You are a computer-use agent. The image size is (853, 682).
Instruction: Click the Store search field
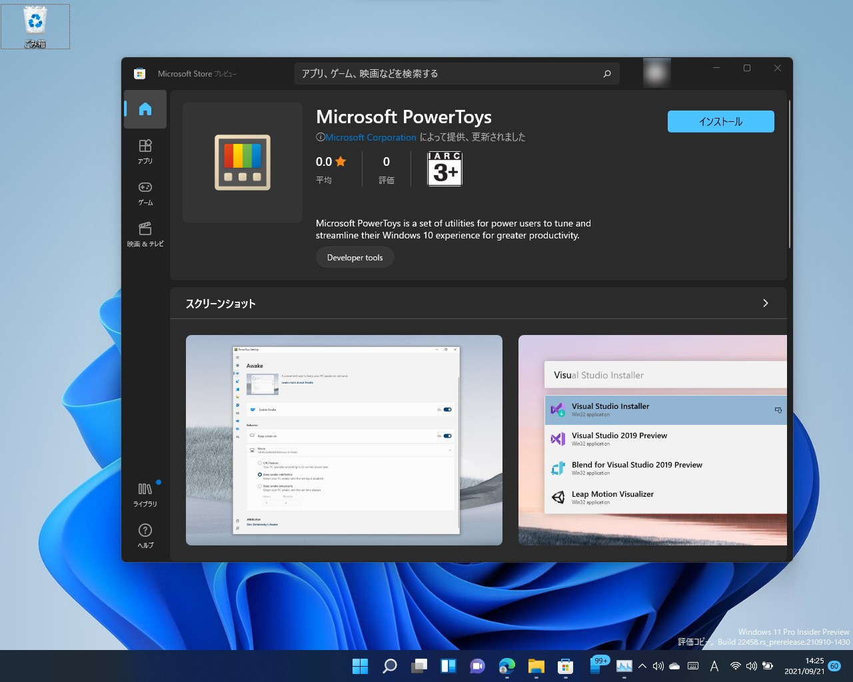456,73
